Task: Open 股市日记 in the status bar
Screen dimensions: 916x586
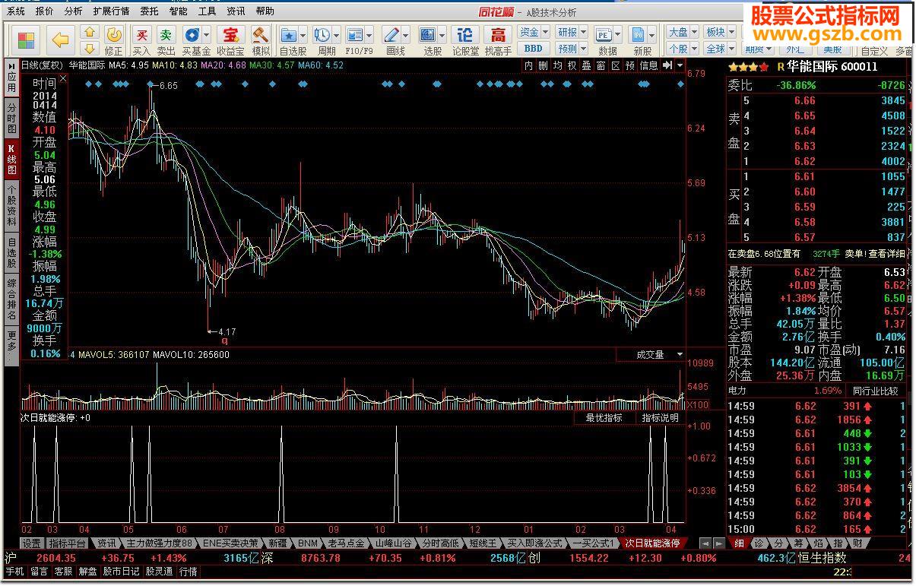Action: (x=121, y=571)
